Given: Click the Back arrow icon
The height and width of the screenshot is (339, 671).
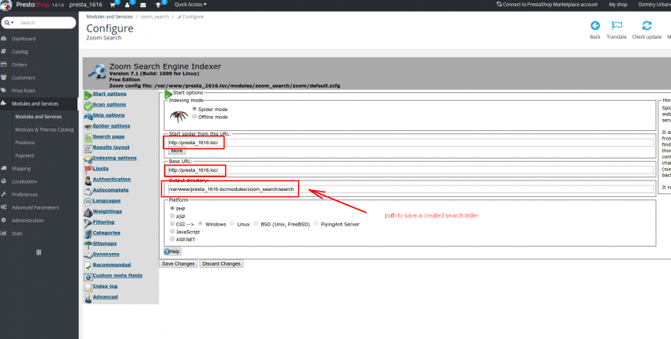Looking at the screenshot, I should pos(595,26).
